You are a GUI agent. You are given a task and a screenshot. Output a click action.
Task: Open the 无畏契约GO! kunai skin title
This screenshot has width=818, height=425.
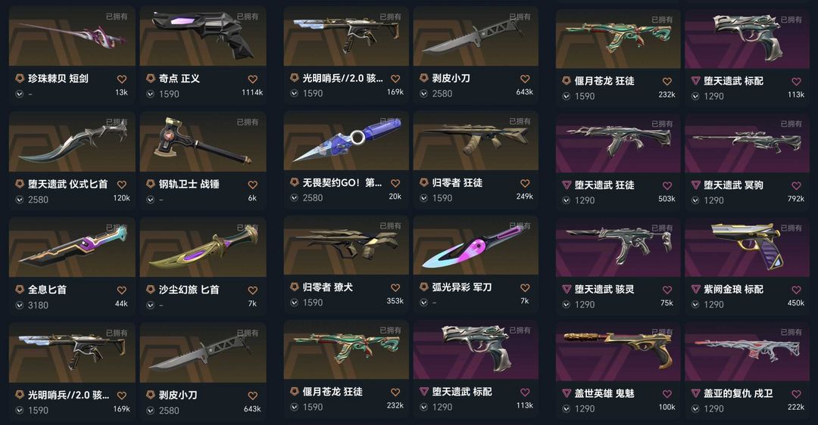(x=342, y=183)
